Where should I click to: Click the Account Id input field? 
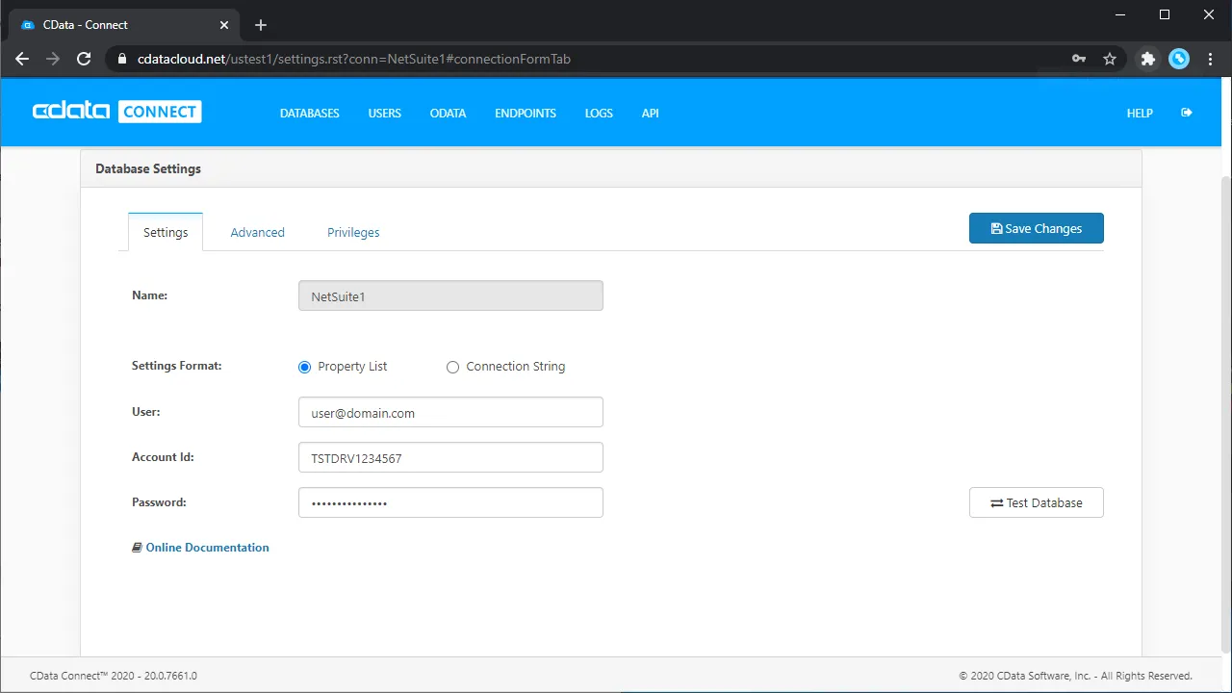[450, 457]
